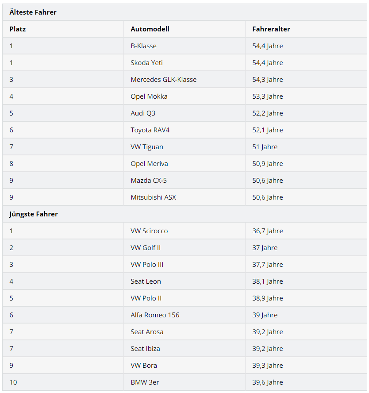
Task: Select the Skoda Yeti cell
Action: tap(146, 63)
